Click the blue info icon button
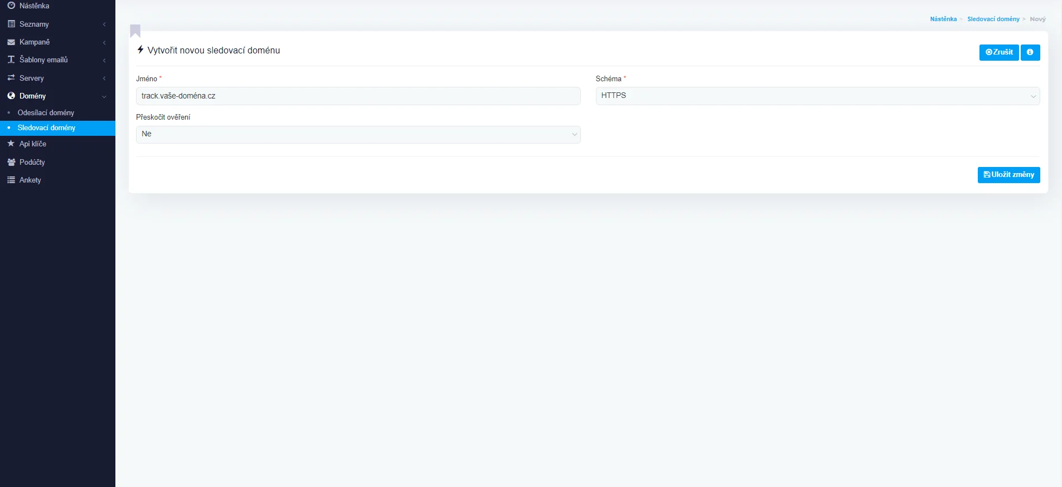The height and width of the screenshot is (487, 1062). click(1030, 52)
